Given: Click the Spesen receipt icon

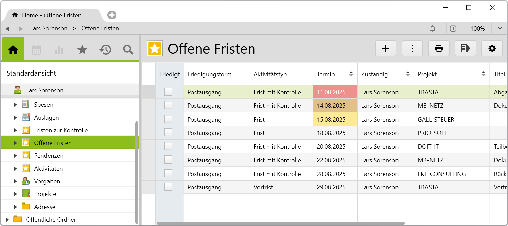Looking at the screenshot, I should pyautogui.click(x=25, y=104).
